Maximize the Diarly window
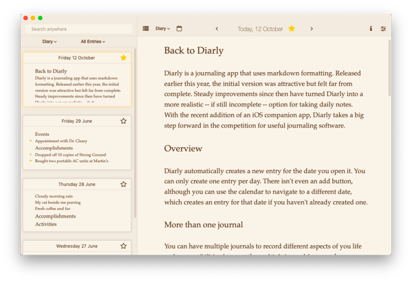This screenshot has width=412, height=282. point(40,18)
